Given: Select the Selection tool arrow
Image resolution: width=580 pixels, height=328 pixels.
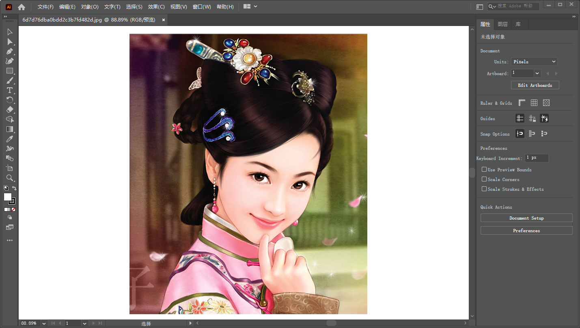Looking at the screenshot, I should click(10, 32).
